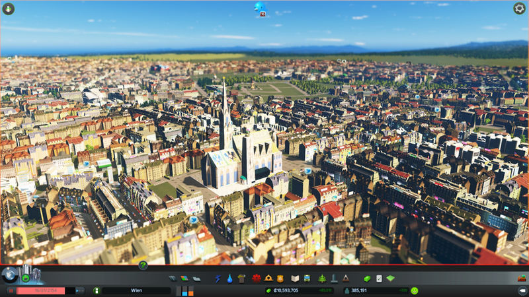Open the Districts tool
This screenshot has width=529, height=297.
click(196, 279)
